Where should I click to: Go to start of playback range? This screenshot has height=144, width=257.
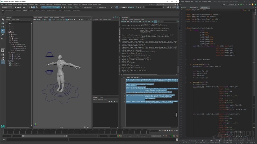coord(160,131)
